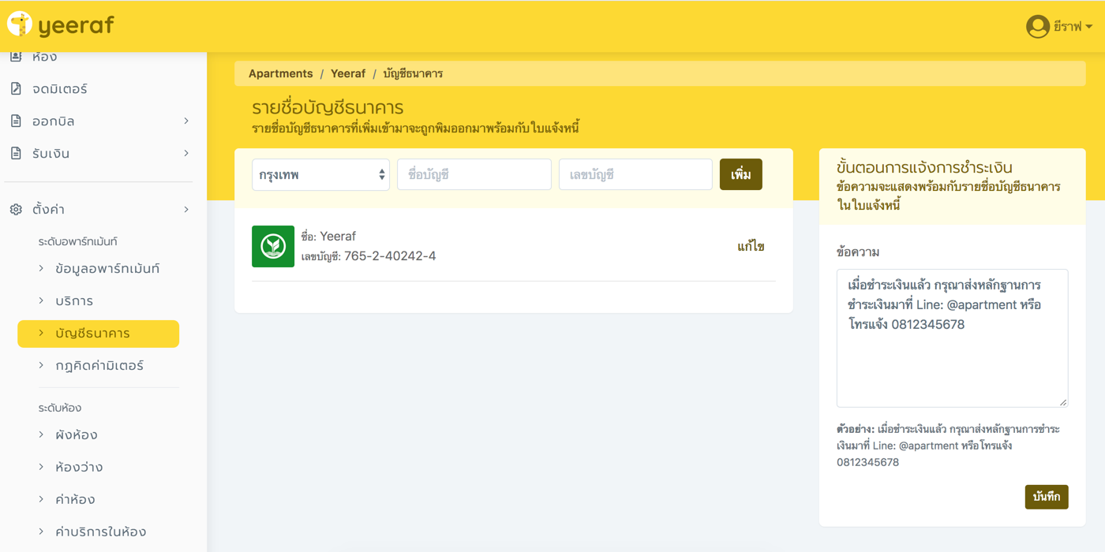Image resolution: width=1105 pixels, height=552 pixels.
Task: Click the chevron beside ข้อมูลอพาร์ทเม้นท์
Action: pyautogui.click(x=41, y=268)
